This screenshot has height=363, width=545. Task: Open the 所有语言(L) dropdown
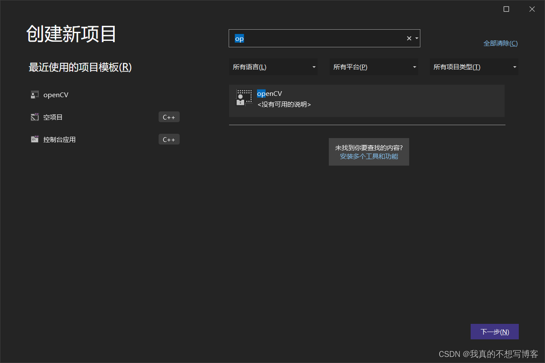[273, 67]
